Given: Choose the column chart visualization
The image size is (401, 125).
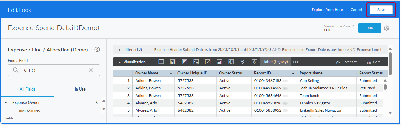Looking at the screenshot, I should (x=173, y=62).
